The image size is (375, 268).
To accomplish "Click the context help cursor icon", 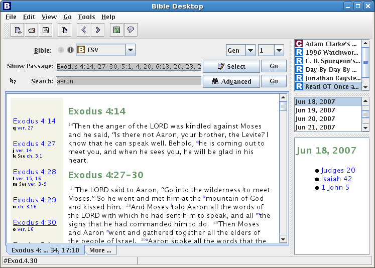I will tap(13, 81).
